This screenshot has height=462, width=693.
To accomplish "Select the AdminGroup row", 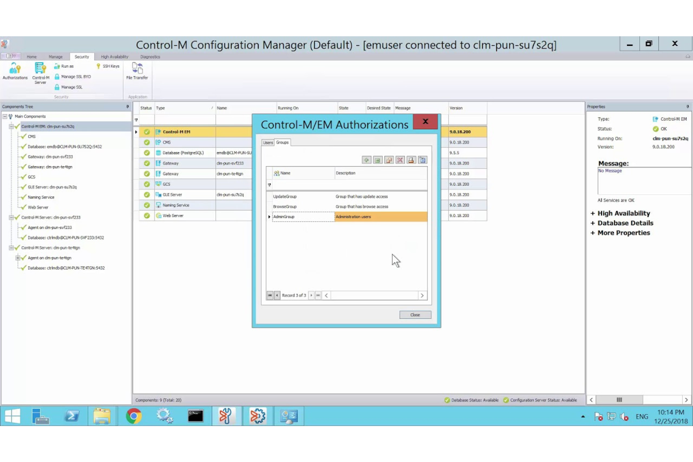I will [346, 217].
